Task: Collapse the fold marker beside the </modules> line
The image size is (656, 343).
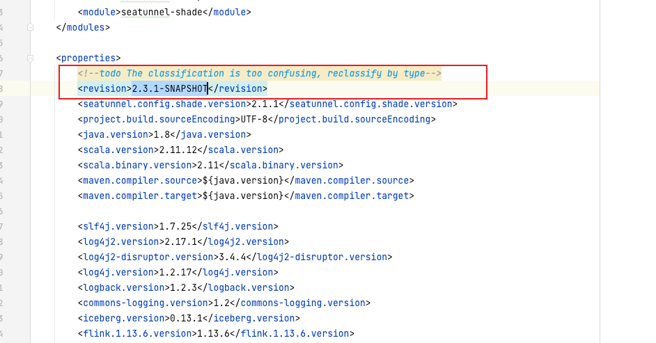Action: coord(30,27)
